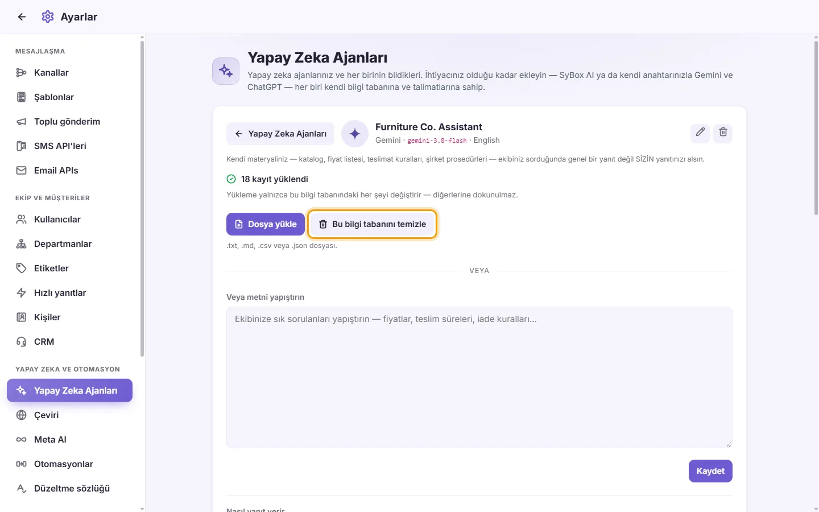819x512 pixels.
Task: Click the Ayarlar header title
Action: (79, 17)
